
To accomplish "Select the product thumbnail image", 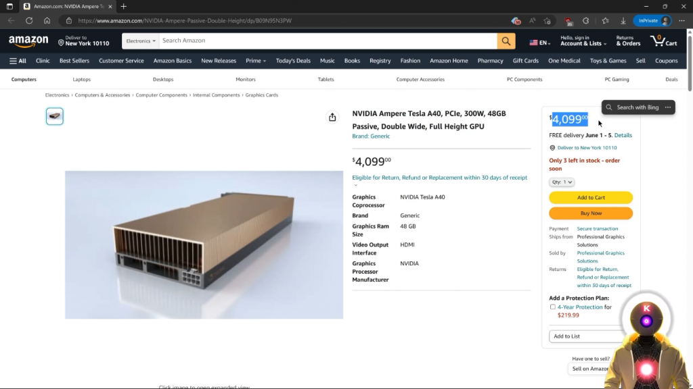I will tap(54, 116).
